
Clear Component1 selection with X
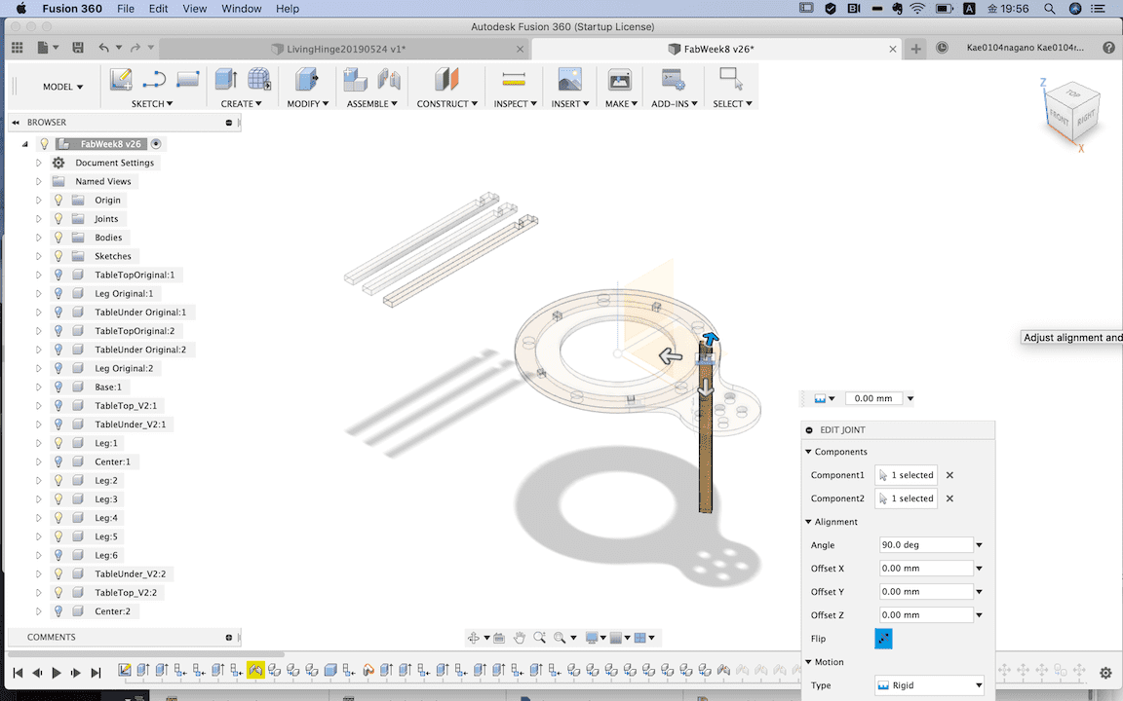[x=949, y=475]
